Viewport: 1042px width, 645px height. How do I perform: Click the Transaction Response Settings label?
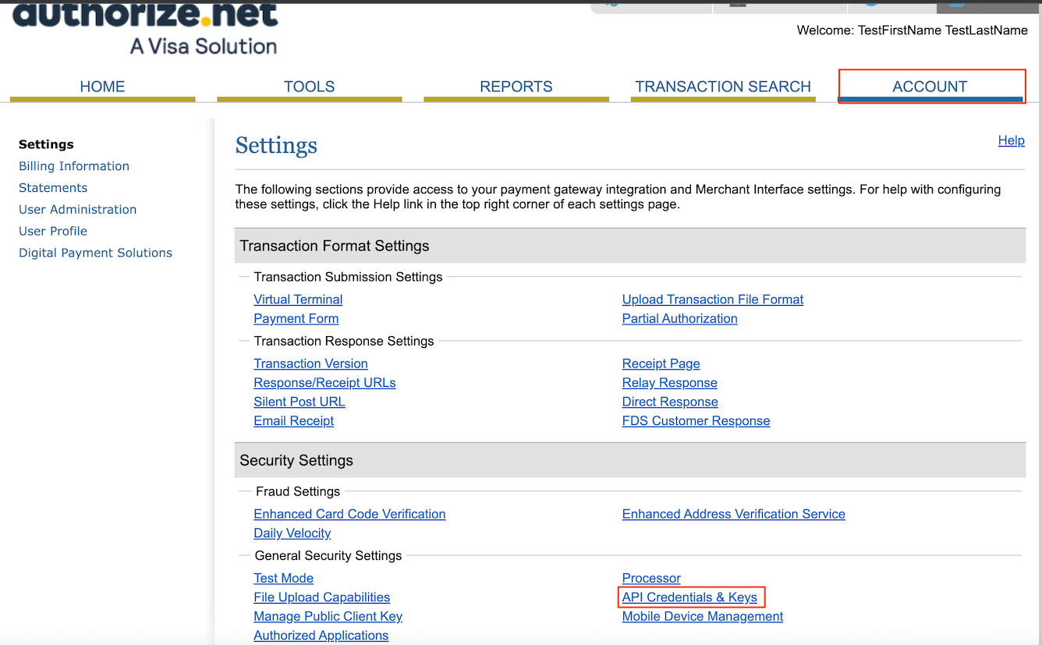[344, 341]
